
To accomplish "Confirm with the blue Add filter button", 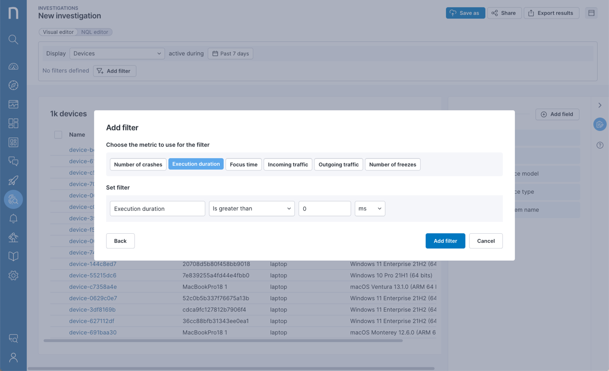I will [445, 241].
